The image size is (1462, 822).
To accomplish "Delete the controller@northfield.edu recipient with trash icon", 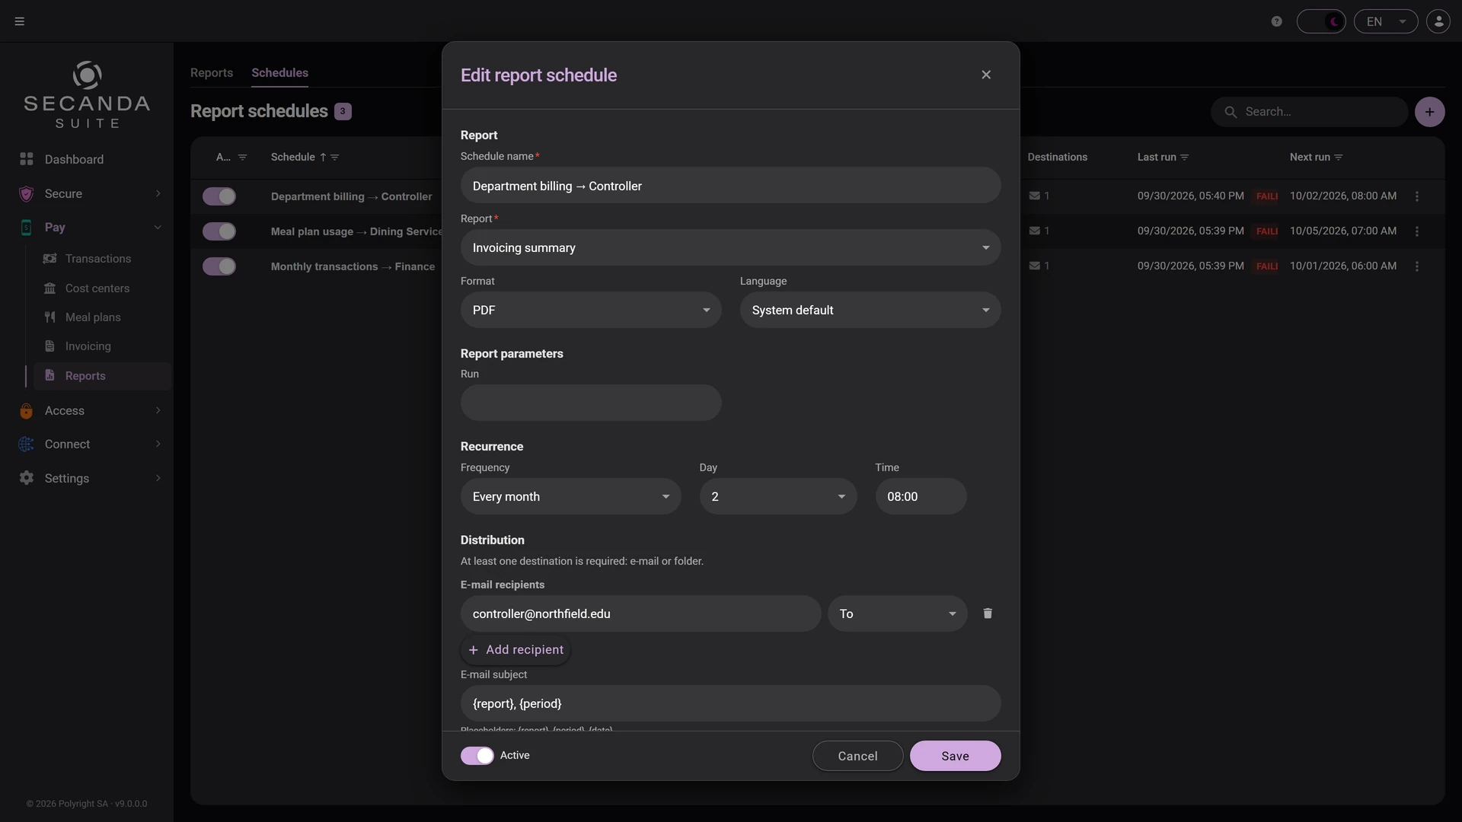I will [988, 613].
